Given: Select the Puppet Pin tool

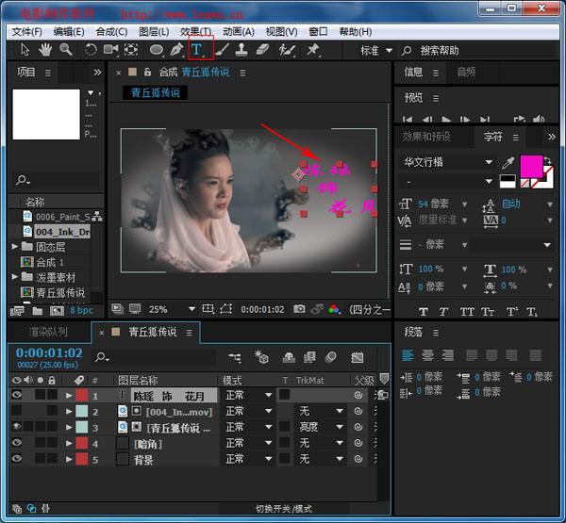Looking at the screenshot, I should click(x=312, y=50).
